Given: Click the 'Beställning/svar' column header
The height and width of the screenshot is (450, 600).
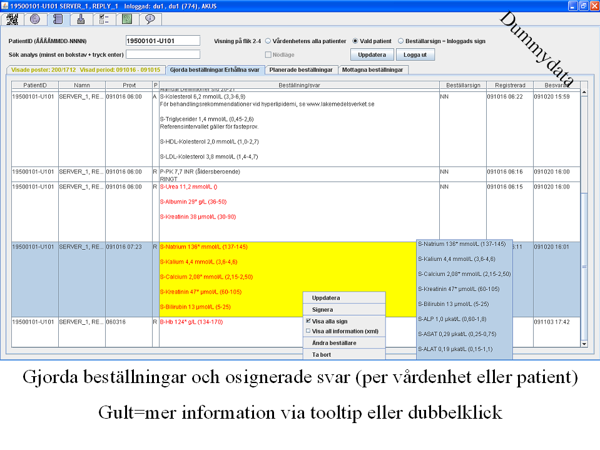Looking at the screenshot, I should pyautogui.click(x=299, y=85).
